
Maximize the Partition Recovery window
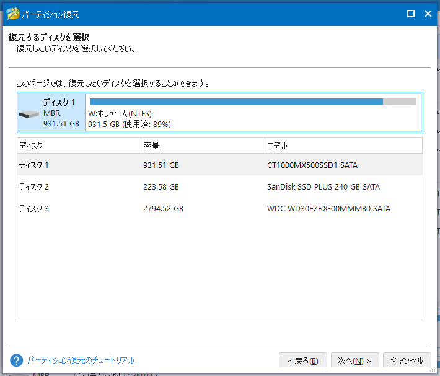click(410, 14)
